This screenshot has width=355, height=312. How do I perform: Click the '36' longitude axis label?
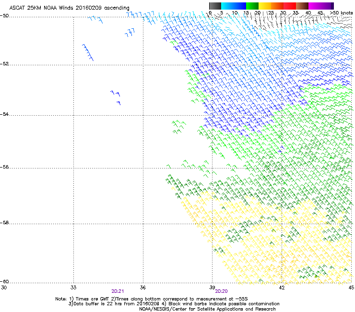(x=142, y=288)
